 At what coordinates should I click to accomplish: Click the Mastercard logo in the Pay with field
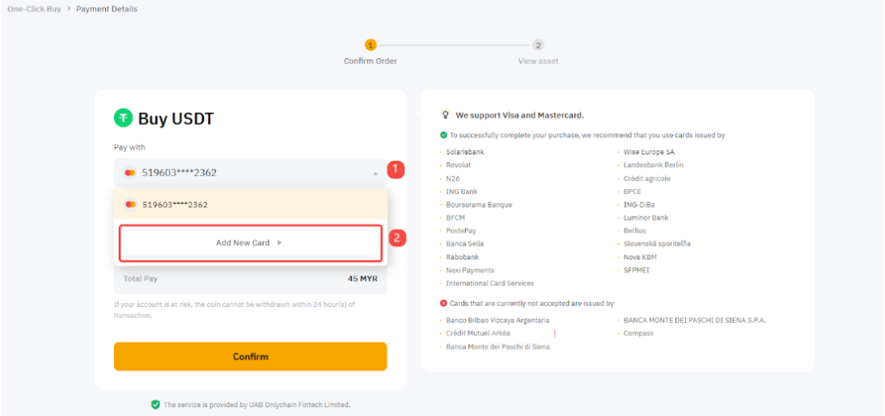129,173
